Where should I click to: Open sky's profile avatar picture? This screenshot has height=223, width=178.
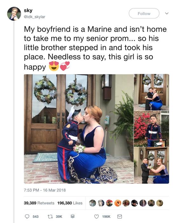click(x=14, y=14)
